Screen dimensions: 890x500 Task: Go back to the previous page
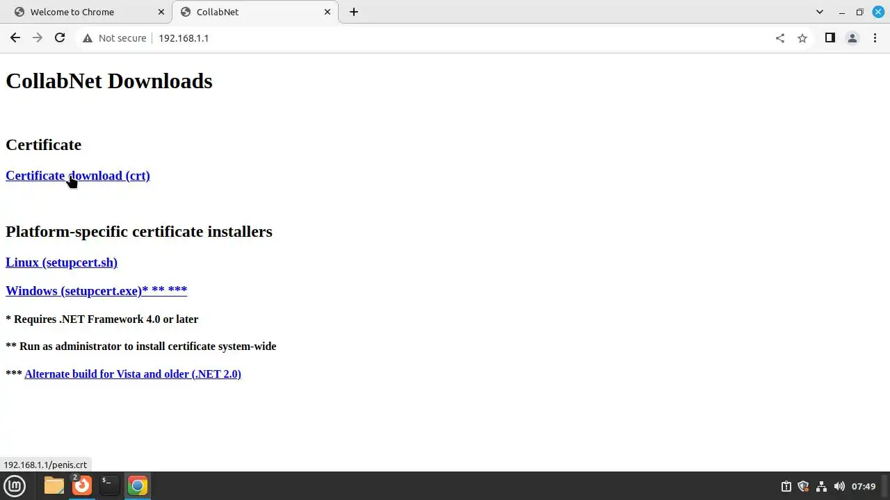(15, 38)
